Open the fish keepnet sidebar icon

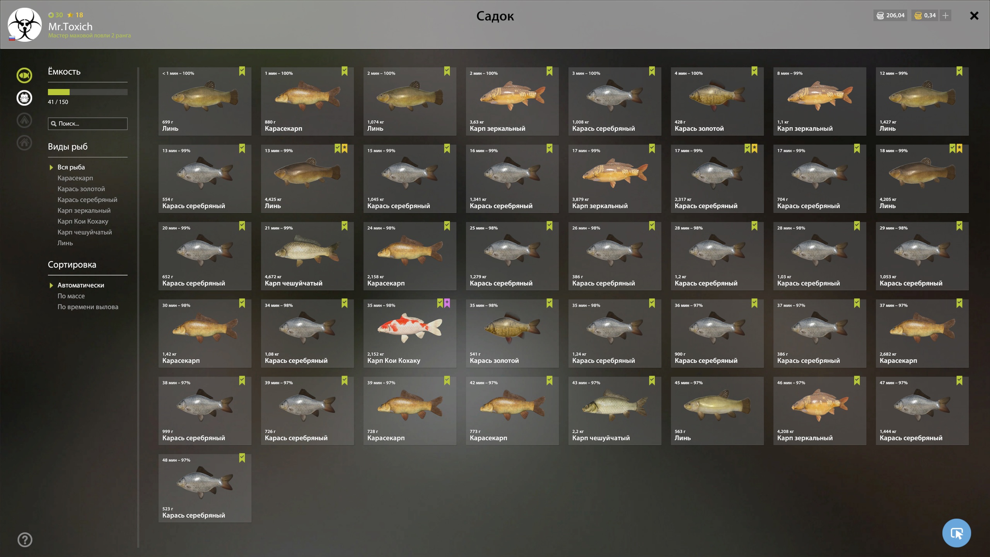point(24,75)
